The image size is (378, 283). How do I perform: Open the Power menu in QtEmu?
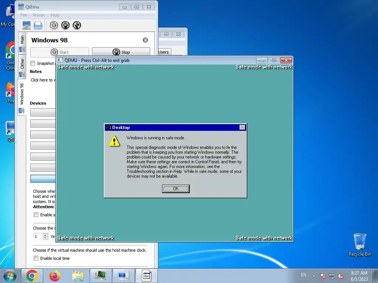(38, 15)
